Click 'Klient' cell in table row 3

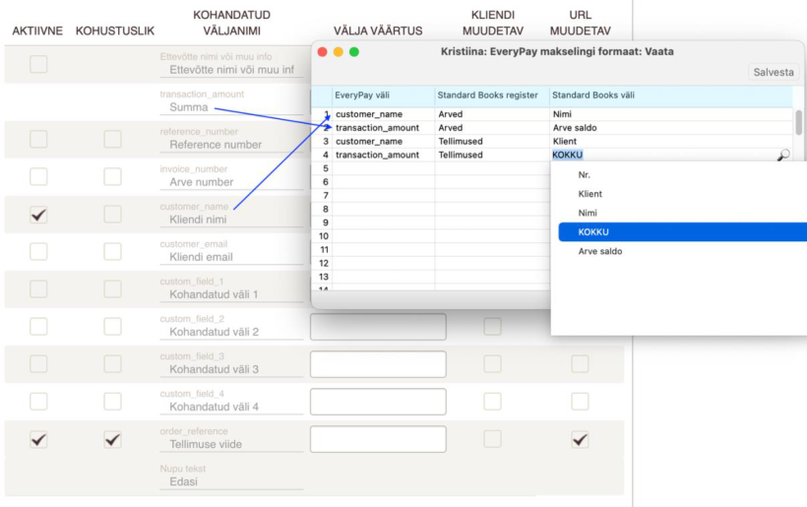[671, 141]
